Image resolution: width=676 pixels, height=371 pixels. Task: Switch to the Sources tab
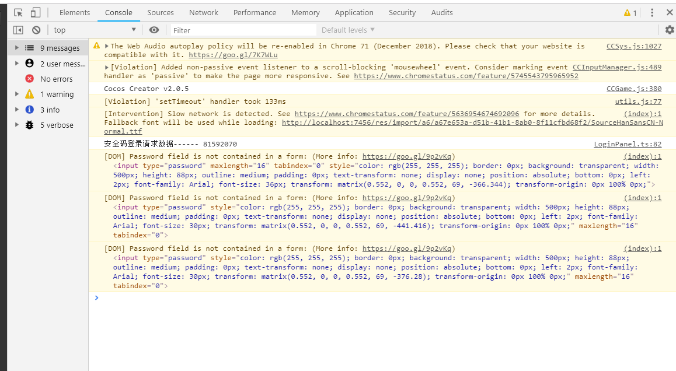(161, 12)
